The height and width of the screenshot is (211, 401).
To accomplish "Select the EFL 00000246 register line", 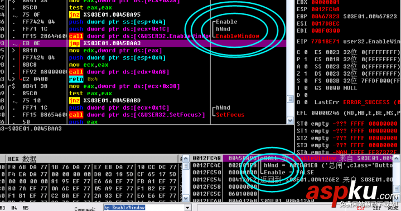I will click(x=349, y=113).
